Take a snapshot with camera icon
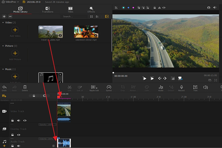Screen dimensions: 222x148 [x=209, y=7]
